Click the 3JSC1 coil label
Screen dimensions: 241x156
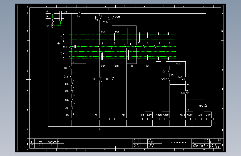[201, 115]
